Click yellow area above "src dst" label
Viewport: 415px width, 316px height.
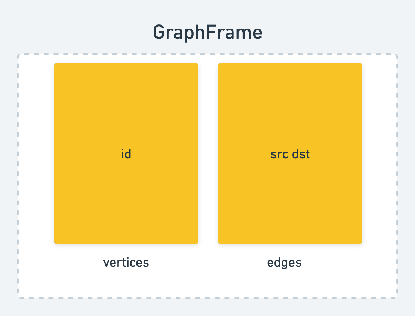click(x=290, y=106)
